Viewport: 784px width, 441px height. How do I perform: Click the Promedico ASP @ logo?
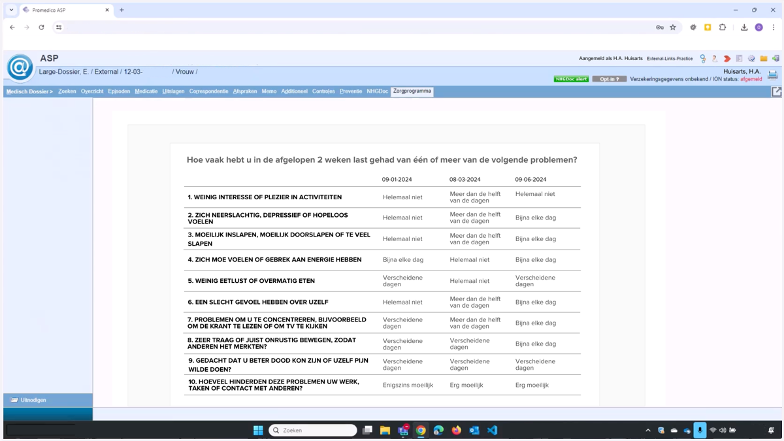(20, 68)
